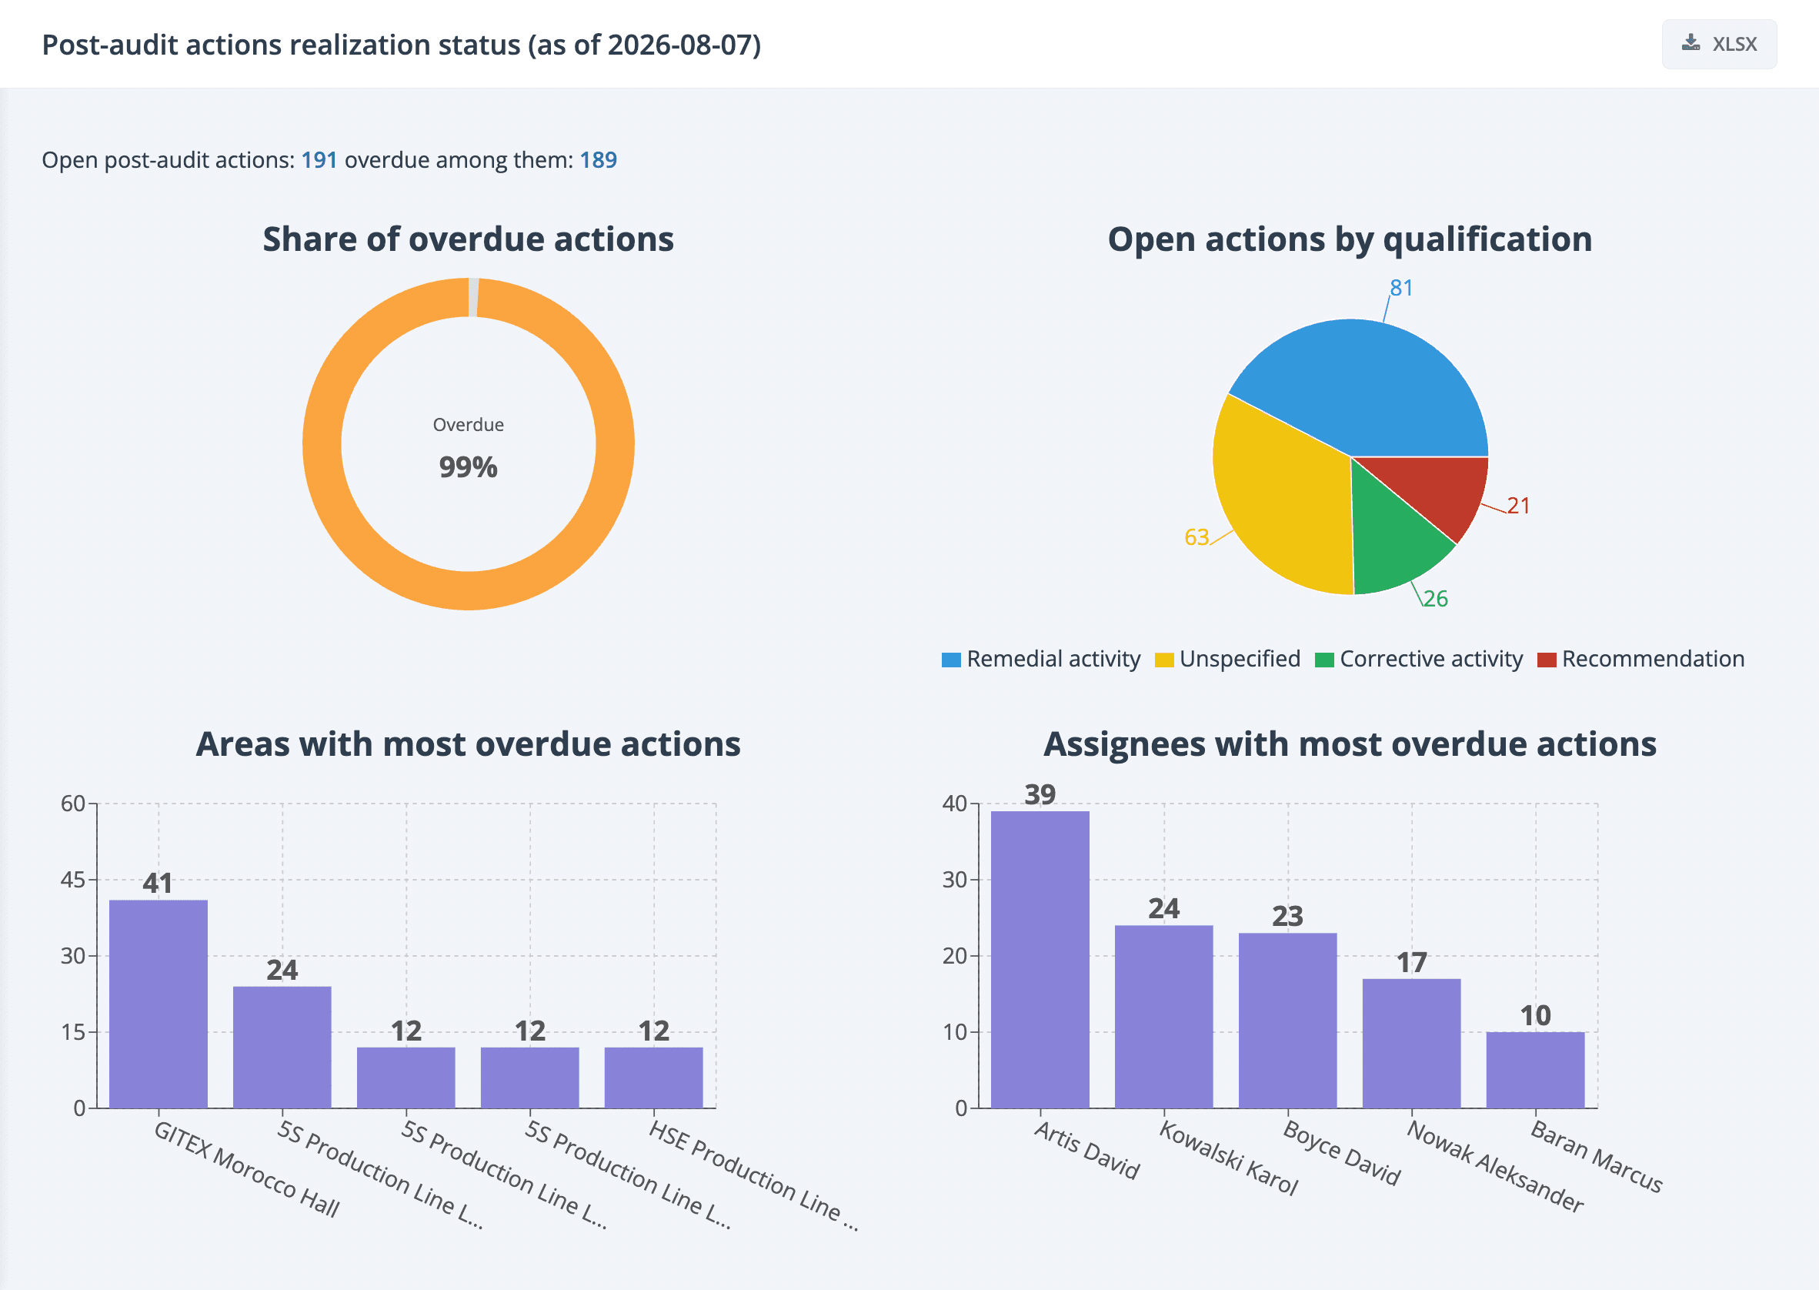Toggle the Remedial activity legend label
Screen dimensions: 1819x1290
tap(1053, 660)
